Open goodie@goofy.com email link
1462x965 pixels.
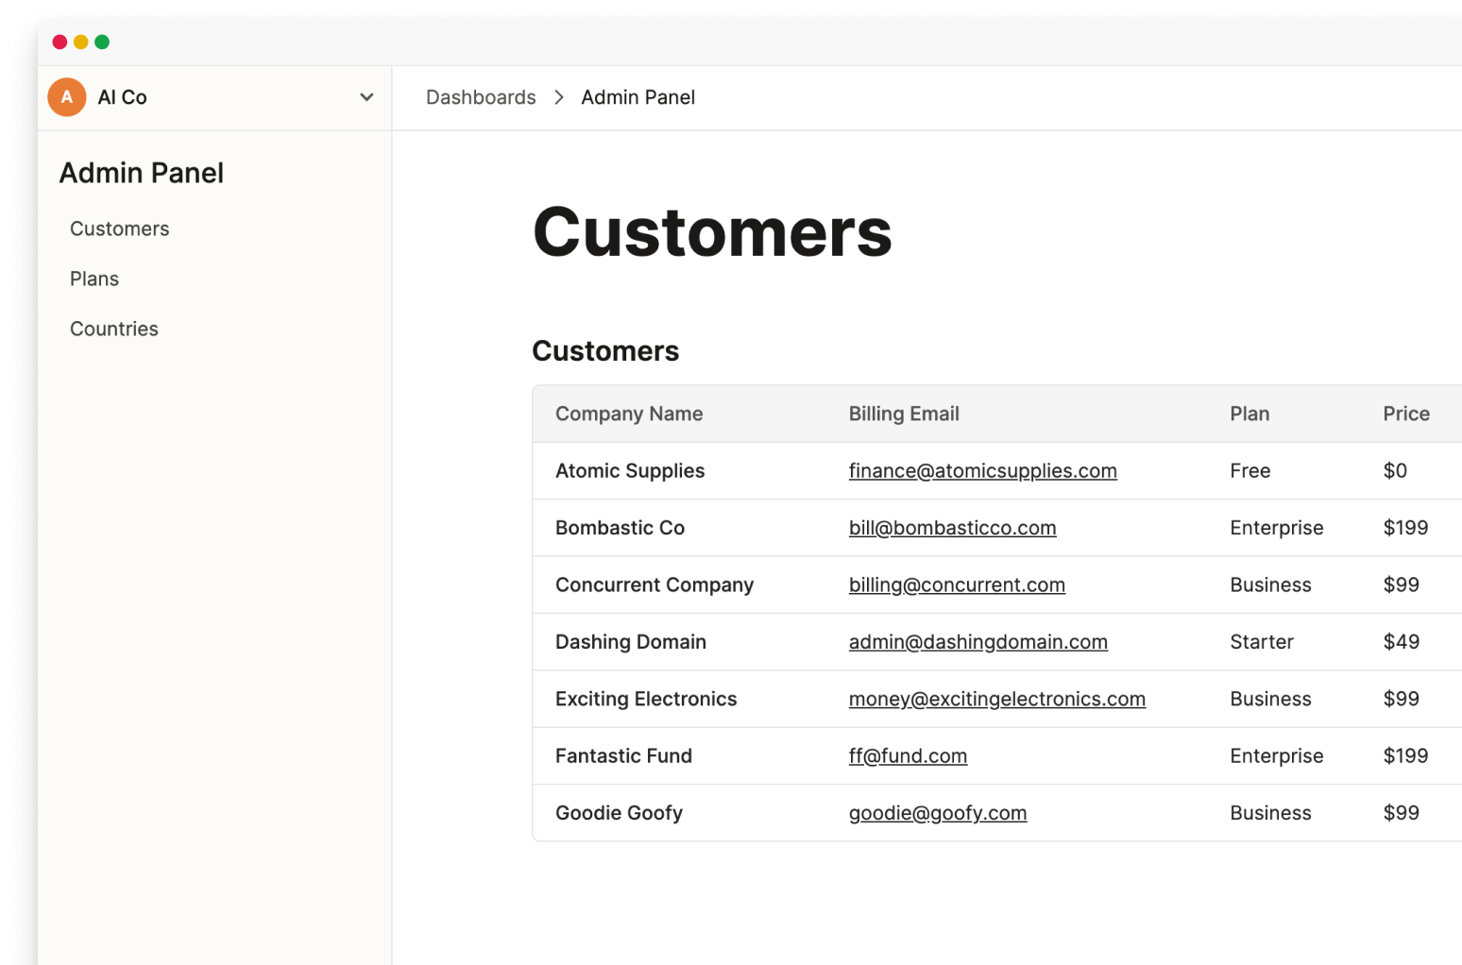[937, 813]
